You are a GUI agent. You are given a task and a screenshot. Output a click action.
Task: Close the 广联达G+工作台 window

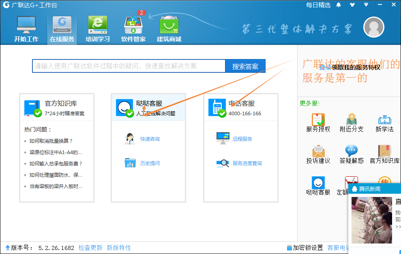click(394, 5)
